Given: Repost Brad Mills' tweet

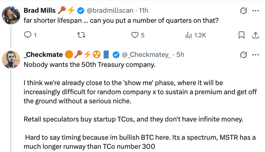Looking at the screenshot, I should (x=81, y=35).
